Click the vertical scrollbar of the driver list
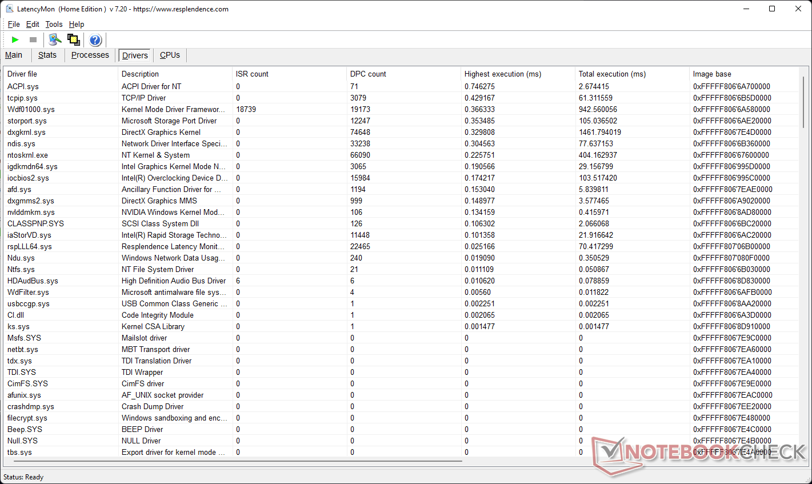The width and height of the screenshot is (812, 484). point(804,103)
